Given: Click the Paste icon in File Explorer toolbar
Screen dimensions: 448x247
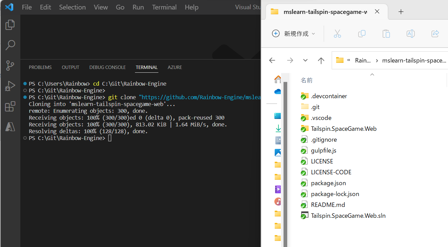Looking at the screenshot, I should coord(386,34).
